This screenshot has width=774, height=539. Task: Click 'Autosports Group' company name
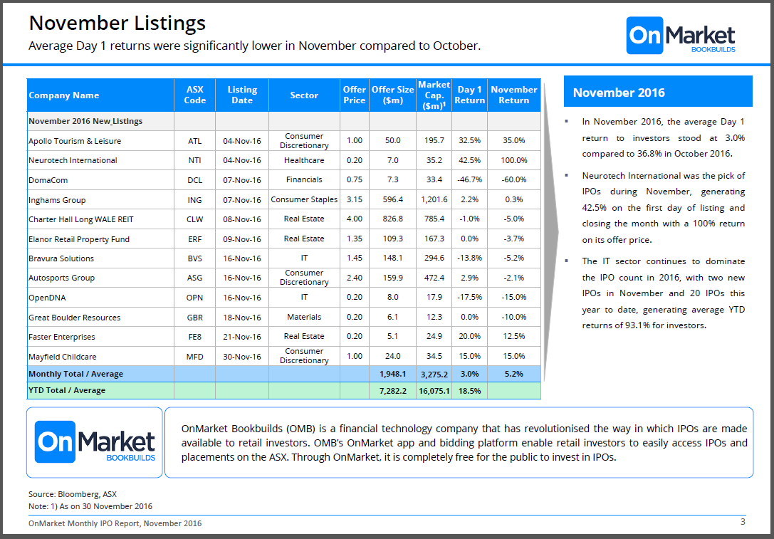coord(62,278)
